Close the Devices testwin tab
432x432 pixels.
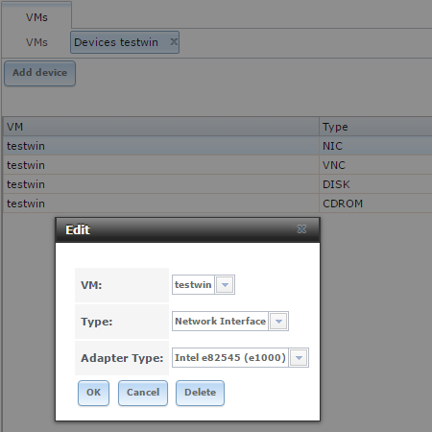174,41
